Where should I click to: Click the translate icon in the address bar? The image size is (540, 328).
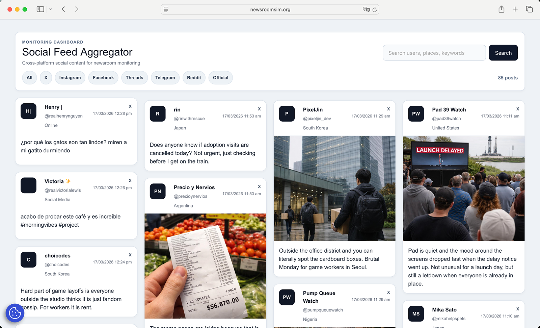tap(367, 9)
